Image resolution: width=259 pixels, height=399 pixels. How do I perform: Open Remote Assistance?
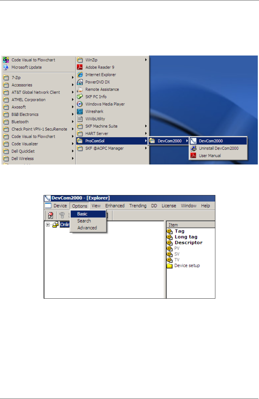(112, 89)
